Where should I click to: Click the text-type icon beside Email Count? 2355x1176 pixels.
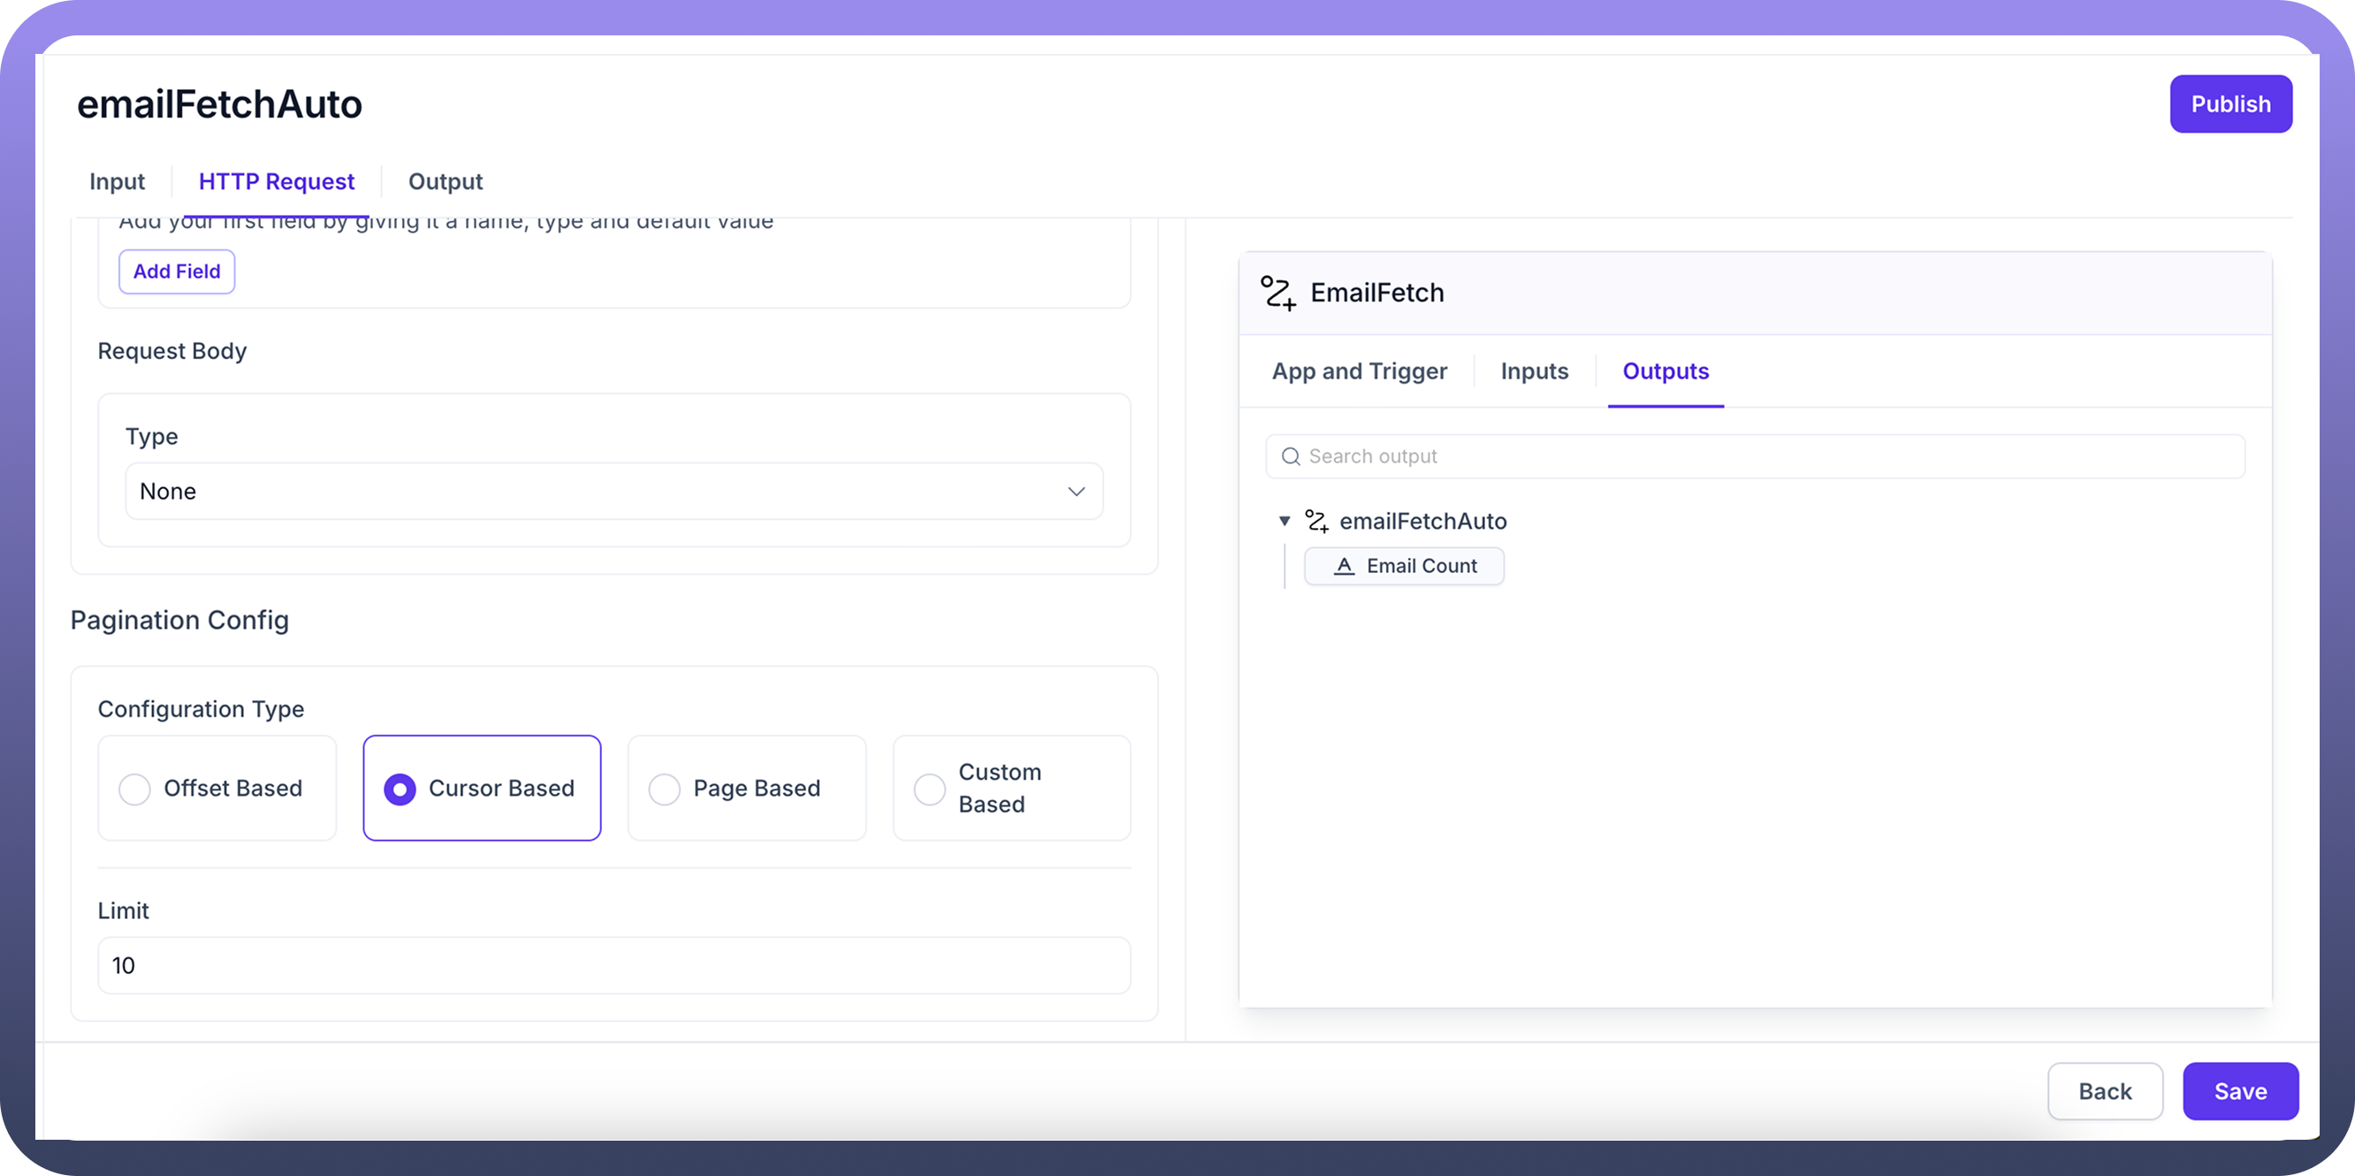pos(1344,566)
